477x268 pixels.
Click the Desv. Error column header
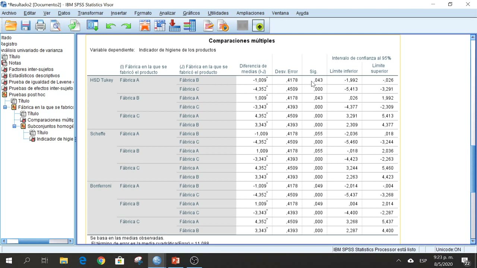[x=286, y=71]
